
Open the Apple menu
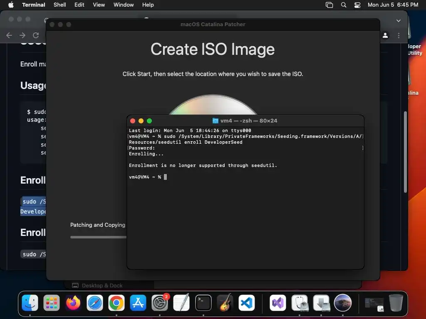click(x=11, y=5)
